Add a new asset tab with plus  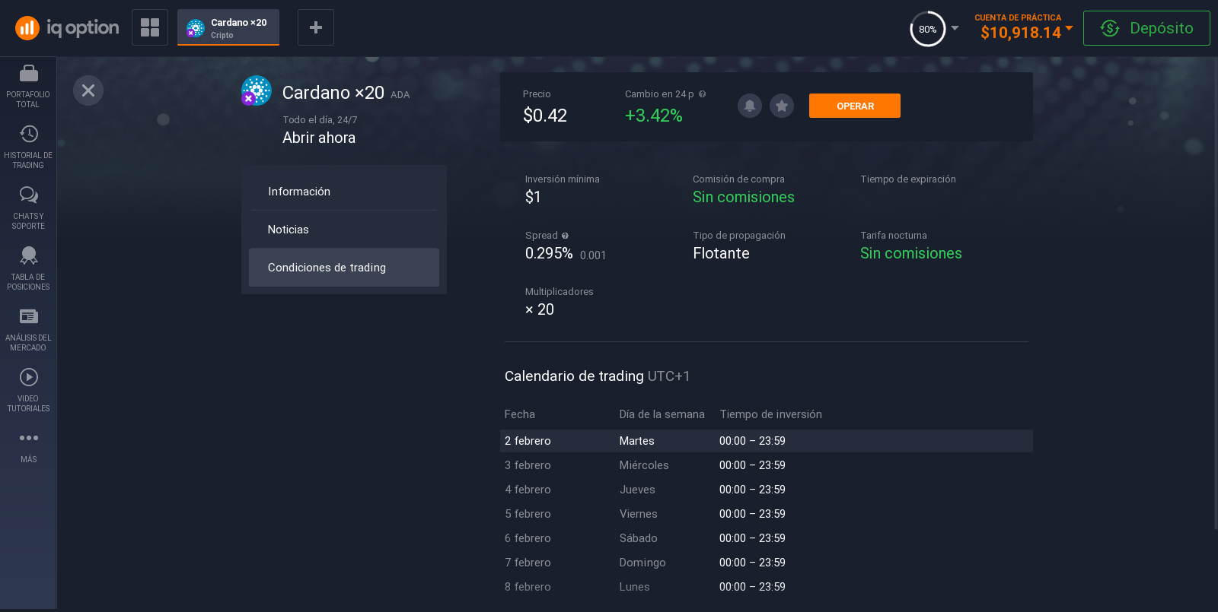click(316, 27)
